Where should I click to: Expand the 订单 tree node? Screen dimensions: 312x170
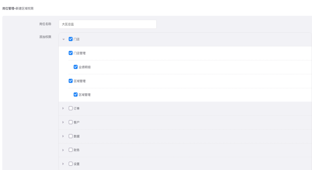tap(63, 108)
